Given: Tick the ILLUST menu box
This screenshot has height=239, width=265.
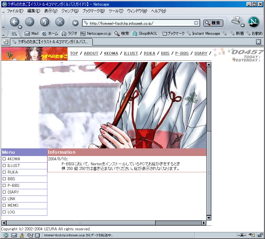Looking at the screenshot, I should (x=4, y=166).
